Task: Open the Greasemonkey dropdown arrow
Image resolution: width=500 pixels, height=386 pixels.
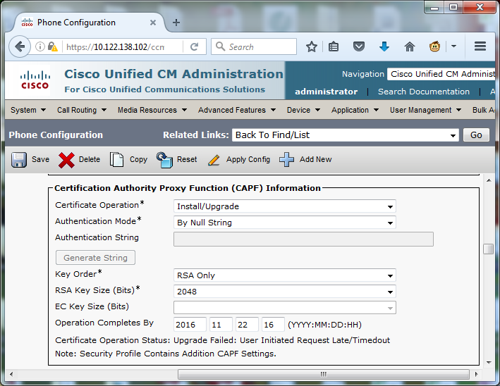Action: (453, 46)
